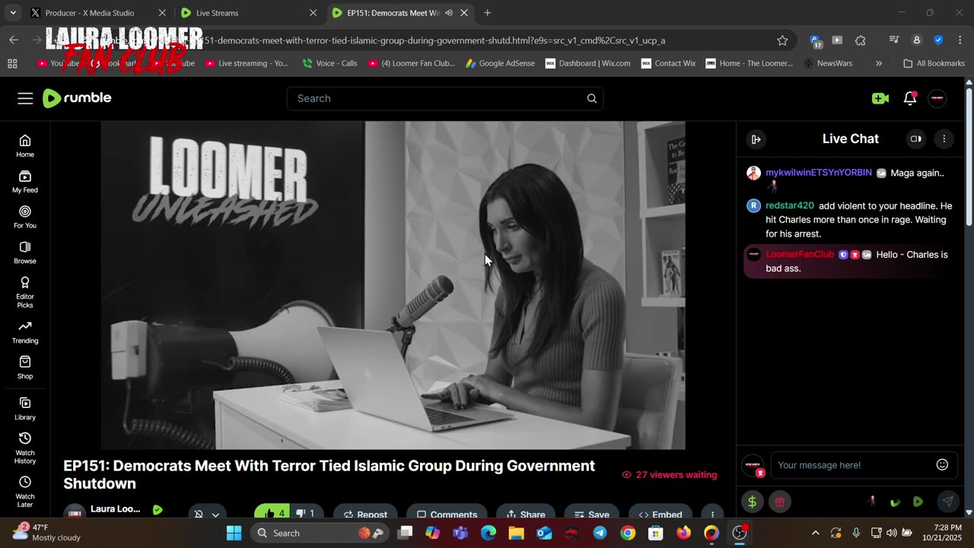Image resolution: width=974 pixels, height=548 pixels.
Task: Open the Contact Wix bookmark
Action: pos(668,63)
